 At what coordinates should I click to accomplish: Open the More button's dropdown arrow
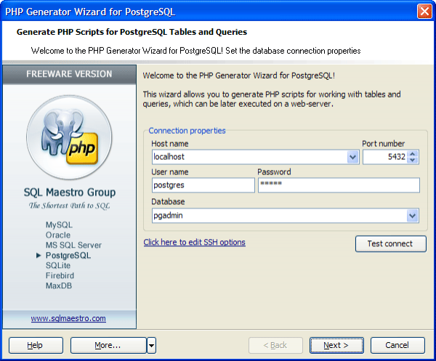(x=151, y=345)
